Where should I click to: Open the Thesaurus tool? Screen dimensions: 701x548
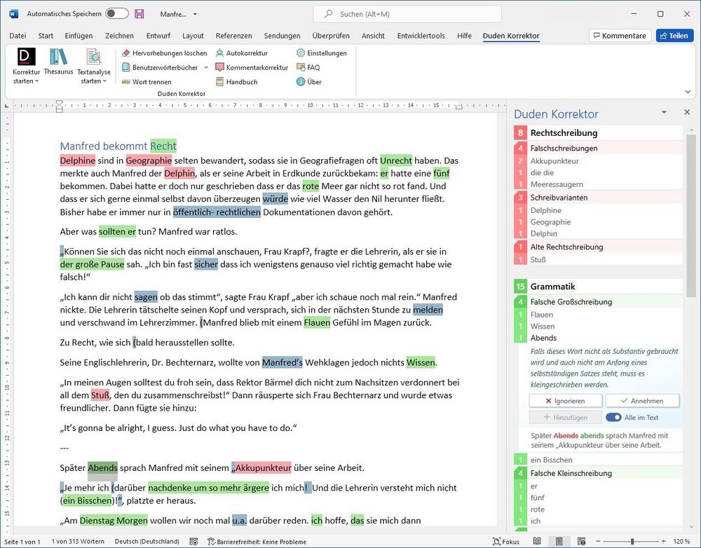click(59, 62)
